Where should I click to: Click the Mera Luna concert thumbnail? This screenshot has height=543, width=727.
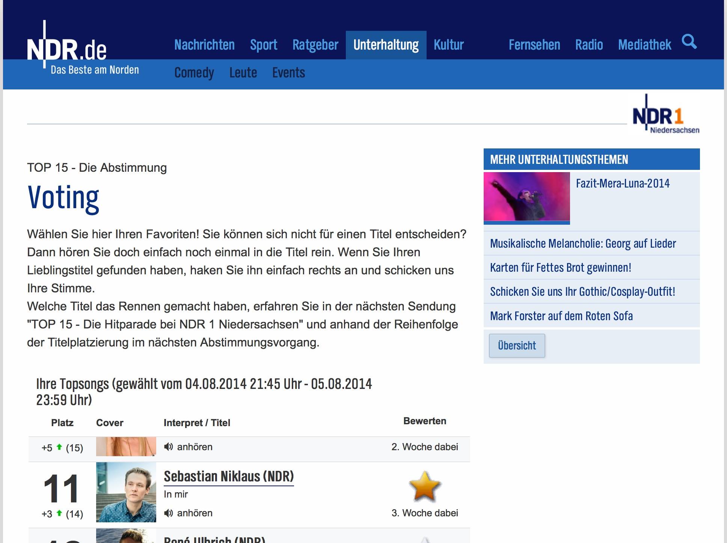pos(527,198)
